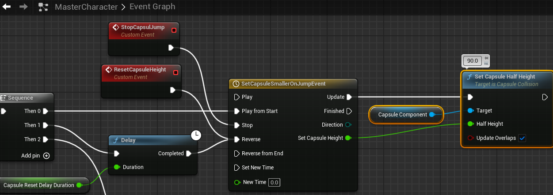Screen dimensions: 553x195
Task: Select the Set Capsule Half Height node title
Action: pyautogui.click(x=505, y=76)
